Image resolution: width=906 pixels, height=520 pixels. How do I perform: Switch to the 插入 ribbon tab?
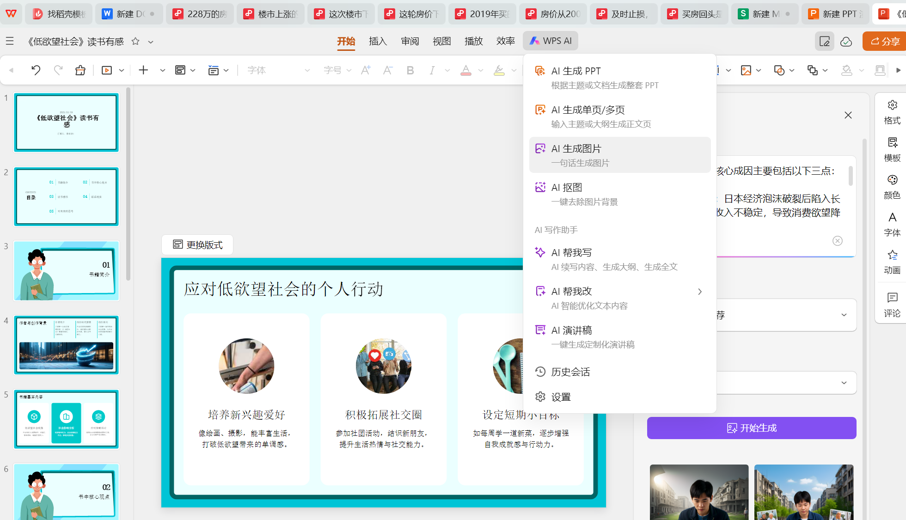(377, 41)
